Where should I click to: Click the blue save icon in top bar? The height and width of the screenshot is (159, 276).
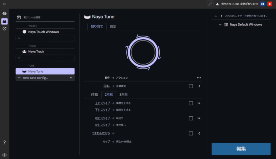[262, 4]
